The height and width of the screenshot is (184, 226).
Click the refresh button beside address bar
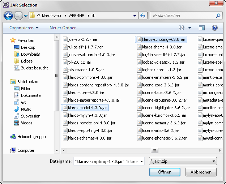[x=143, y=16]
